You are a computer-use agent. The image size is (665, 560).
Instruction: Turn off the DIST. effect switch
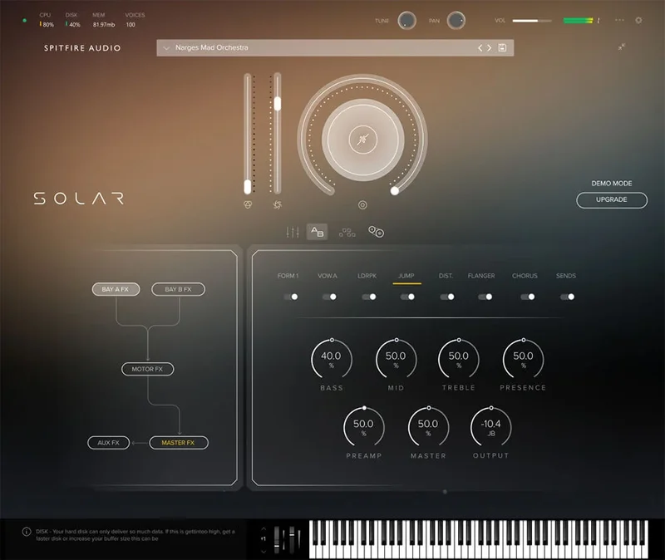click(x=447, y=297)
